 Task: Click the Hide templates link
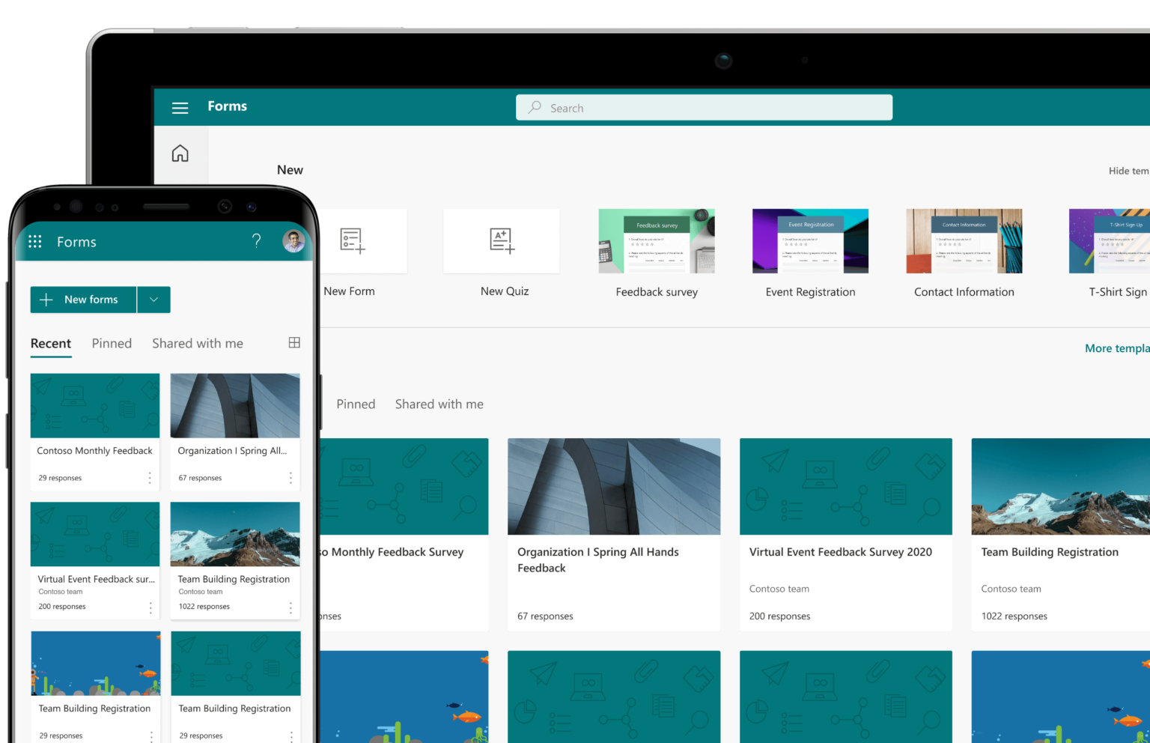click(x=1128, y=170)
